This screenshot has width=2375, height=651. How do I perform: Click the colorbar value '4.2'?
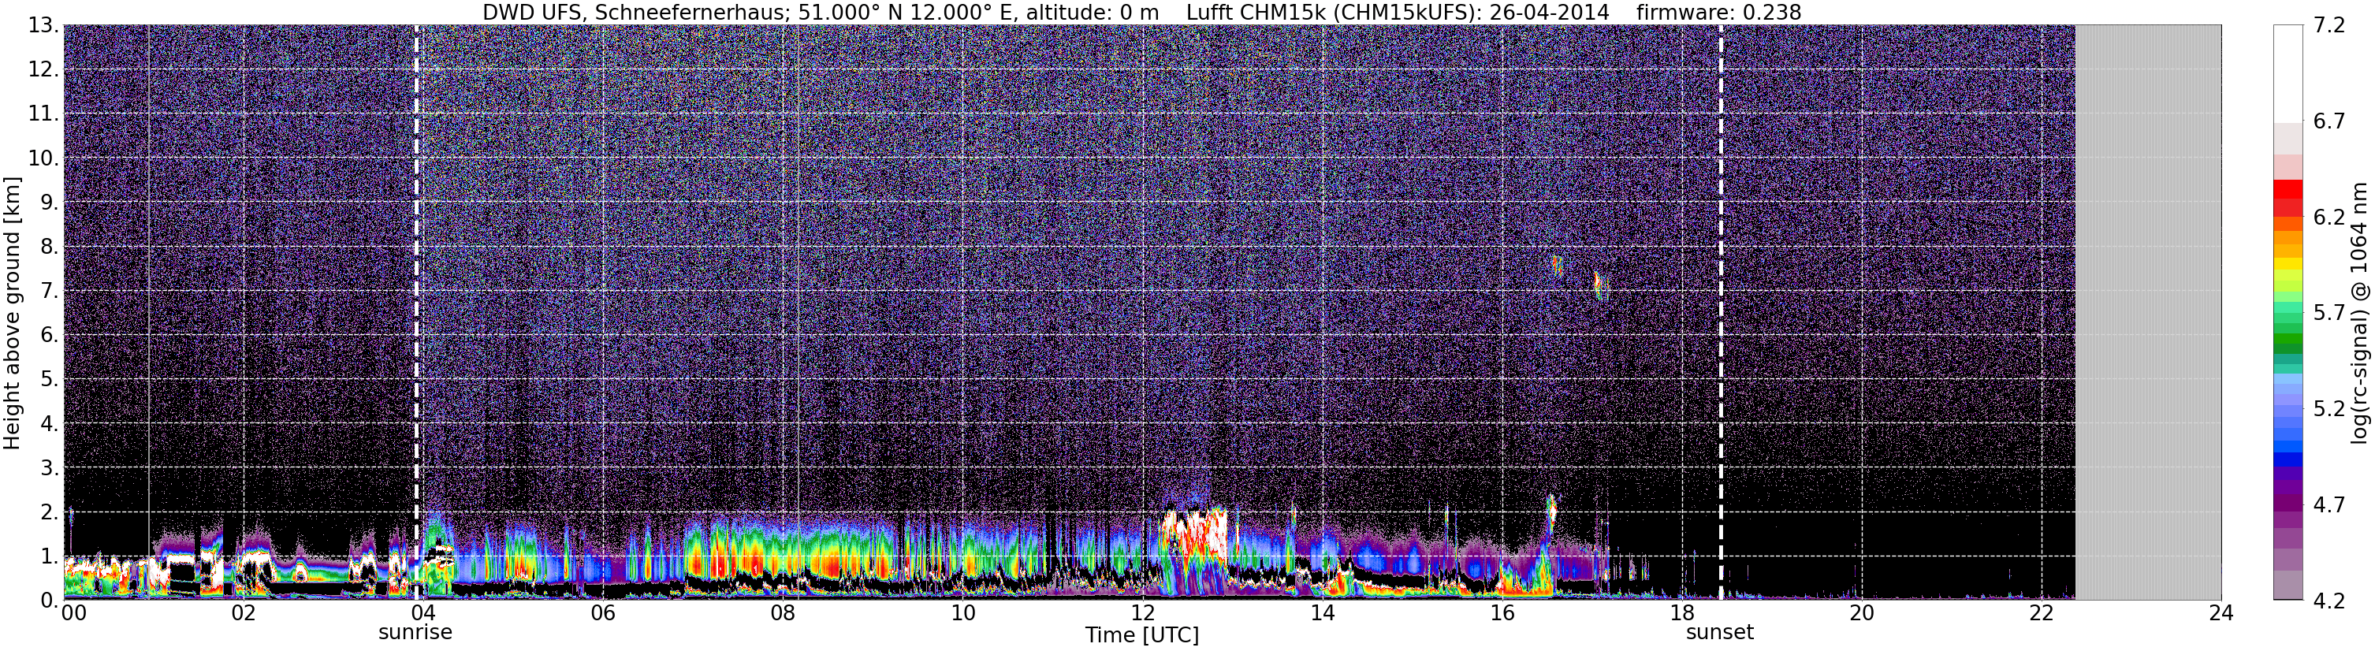pyautogui.click(x=2329, y=601)
